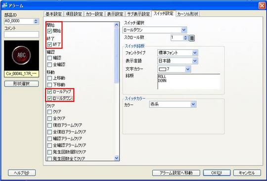Click the 形状選択 button

(x=21, y=84)
